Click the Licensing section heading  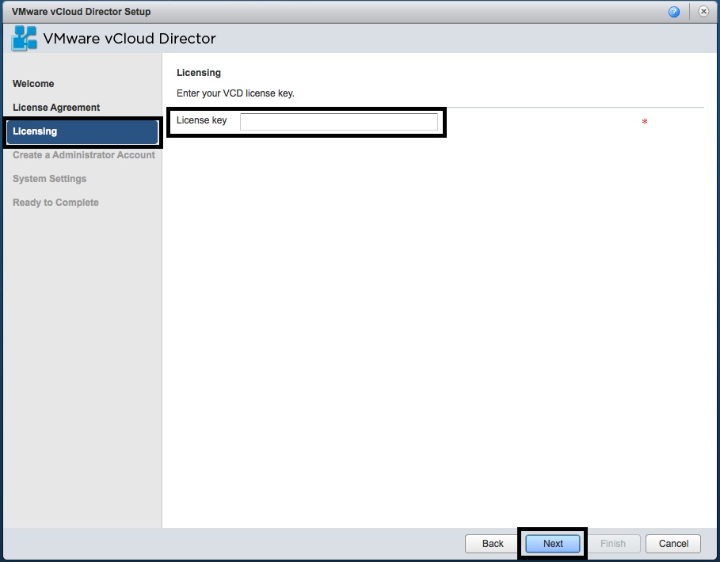coord(198,72)
